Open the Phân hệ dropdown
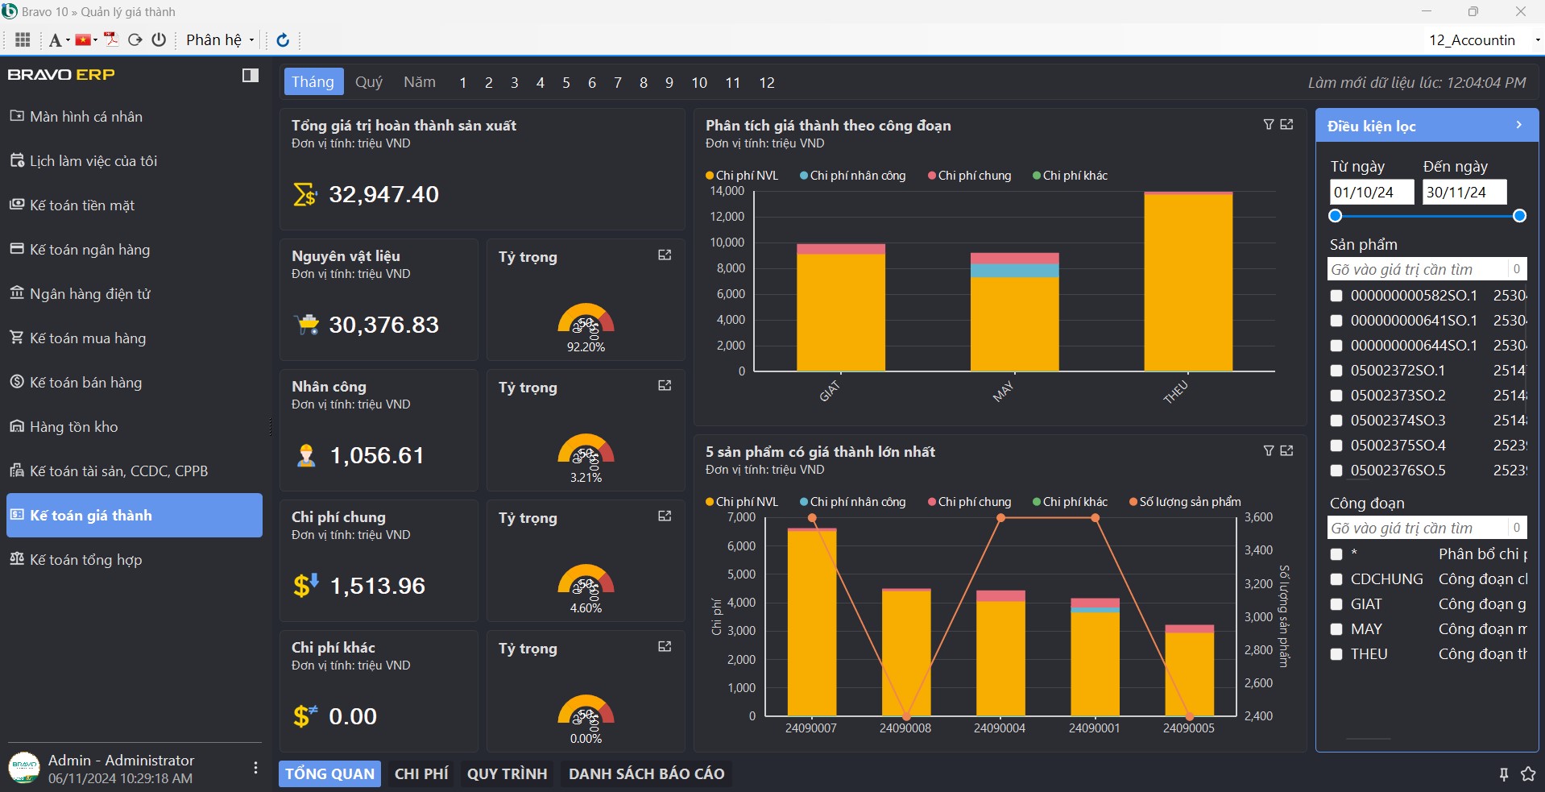 coord(219,40)
